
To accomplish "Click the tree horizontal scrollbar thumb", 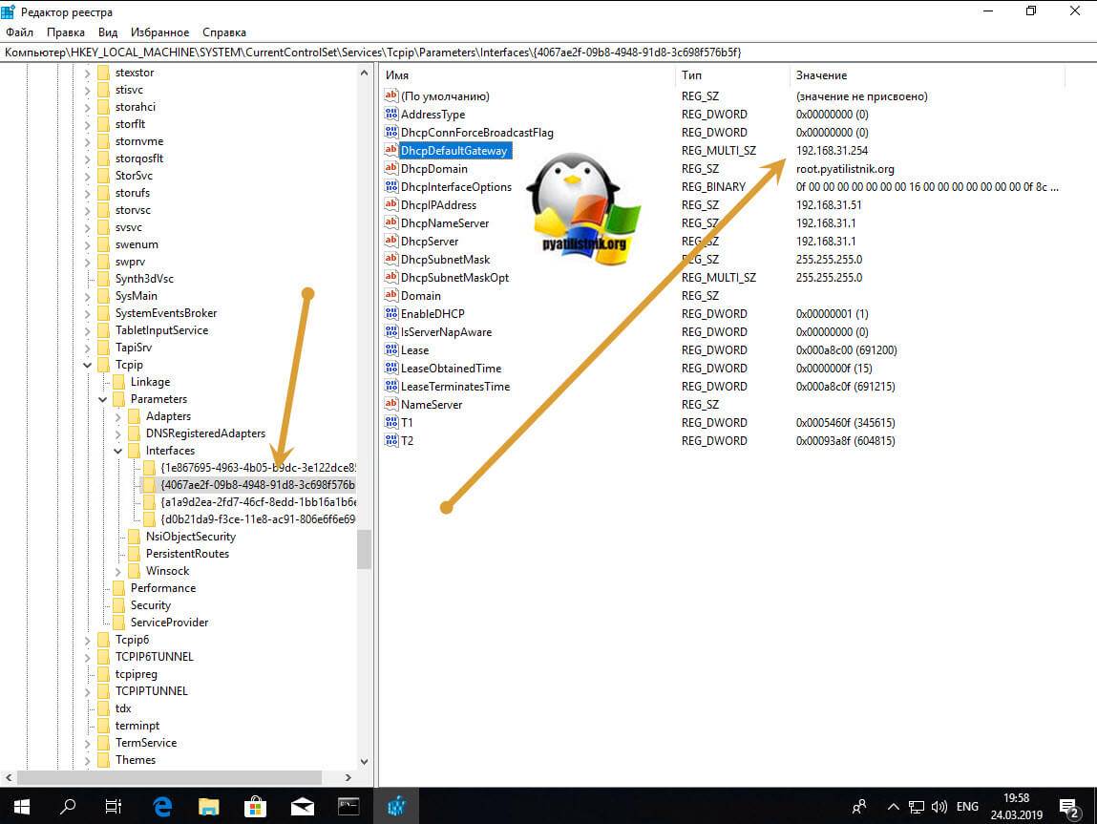I will 169,777.
